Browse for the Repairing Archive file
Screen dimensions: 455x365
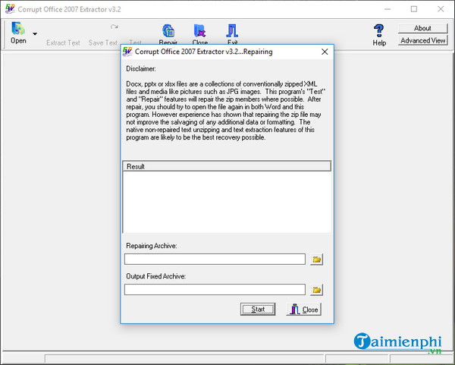317,260
